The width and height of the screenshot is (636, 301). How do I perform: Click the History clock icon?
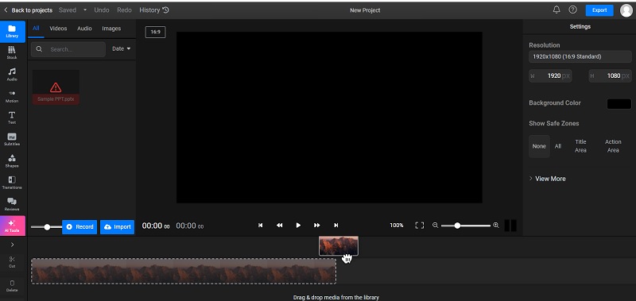165,10
